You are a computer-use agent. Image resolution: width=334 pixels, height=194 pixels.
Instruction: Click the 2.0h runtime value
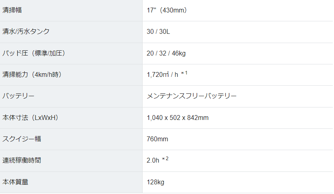[x=153, y=160]
